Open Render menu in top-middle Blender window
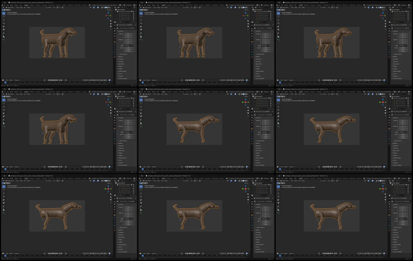 coord(149,5)
